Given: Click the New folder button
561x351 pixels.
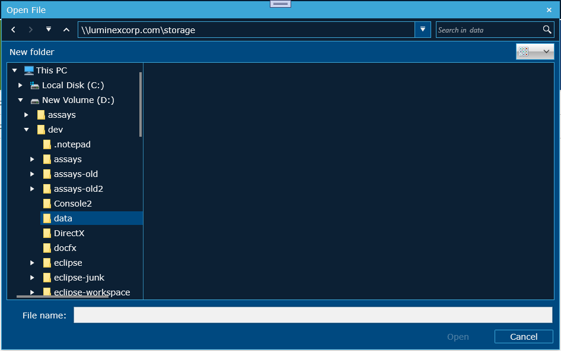Looking at the screenshot, I should tap(32, 51).
